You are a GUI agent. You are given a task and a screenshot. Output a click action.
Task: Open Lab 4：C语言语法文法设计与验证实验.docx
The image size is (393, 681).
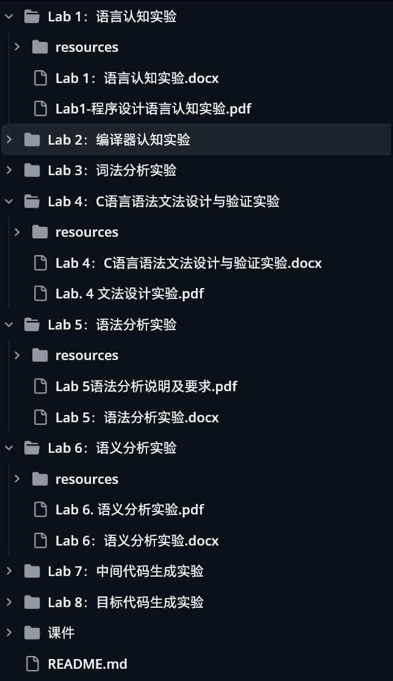click(x=189, y=263)
